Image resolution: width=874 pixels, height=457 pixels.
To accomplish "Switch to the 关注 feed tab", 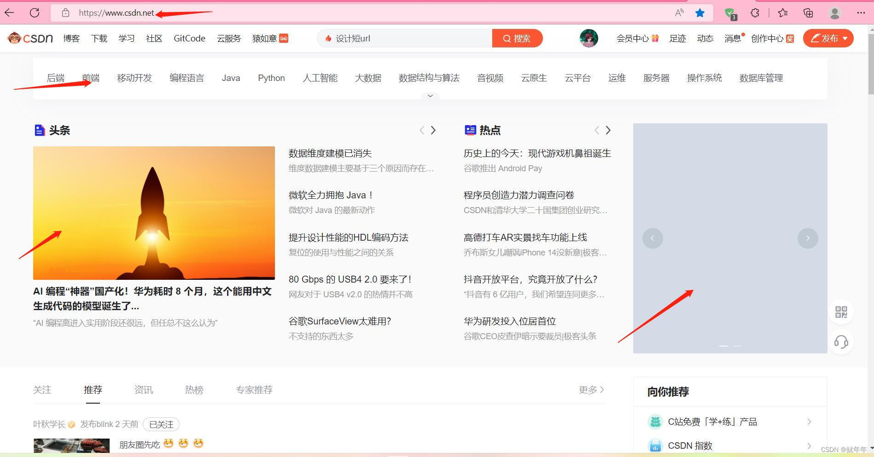I will click(42, 390).
